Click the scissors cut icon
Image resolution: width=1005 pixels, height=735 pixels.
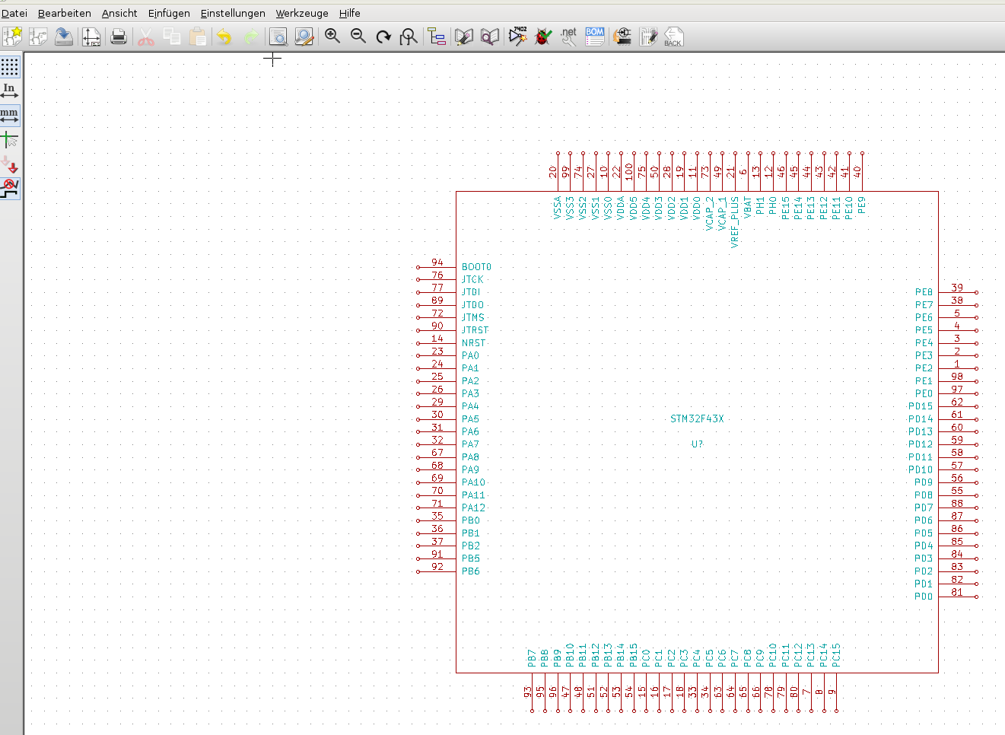(x=146, y=37)
